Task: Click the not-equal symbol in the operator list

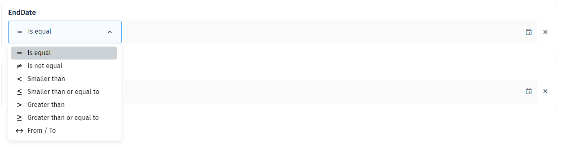Action: point(19,66)
